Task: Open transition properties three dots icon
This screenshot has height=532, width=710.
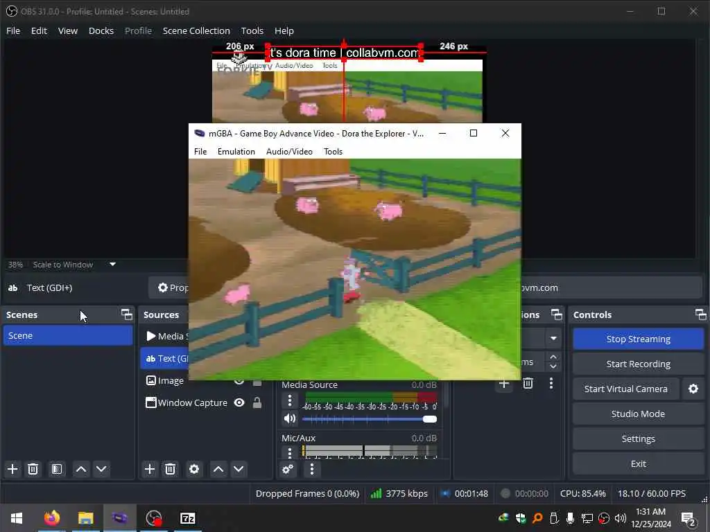Action: click(x=551, y=384)
